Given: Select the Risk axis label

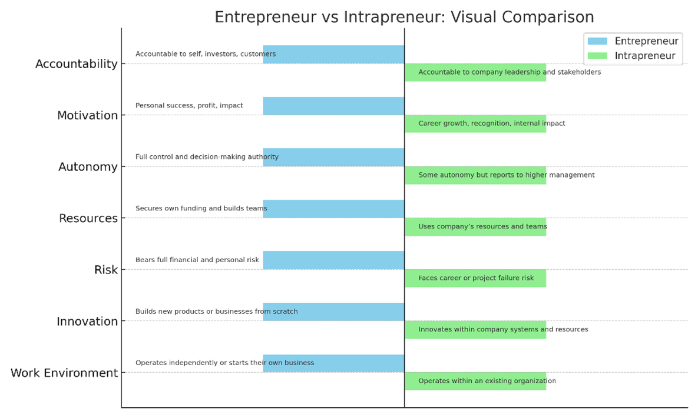Looking at the screenshot, I should tap(106, 270).
